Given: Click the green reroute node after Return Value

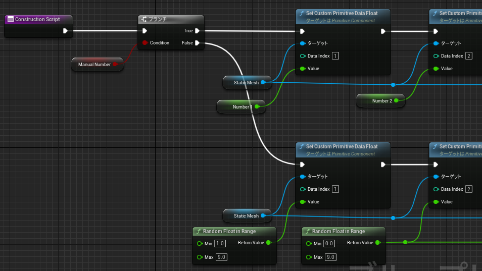Looking at the screenshot, I should point(405,242).
